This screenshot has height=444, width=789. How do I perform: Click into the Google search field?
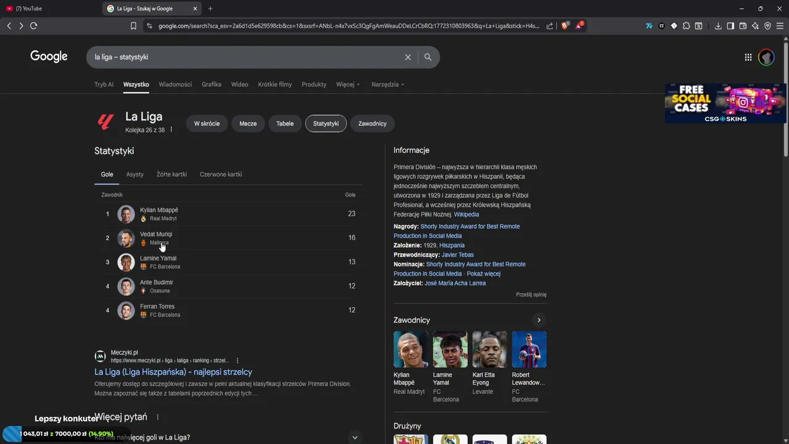pos(247,57)
